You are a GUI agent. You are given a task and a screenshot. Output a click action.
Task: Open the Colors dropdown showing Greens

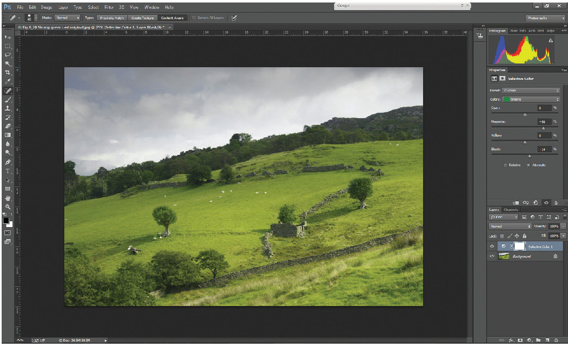(531, 99)
